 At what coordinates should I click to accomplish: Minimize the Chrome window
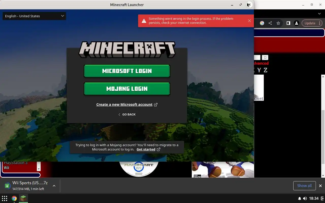pyautogui.click(x=303, y=5)
